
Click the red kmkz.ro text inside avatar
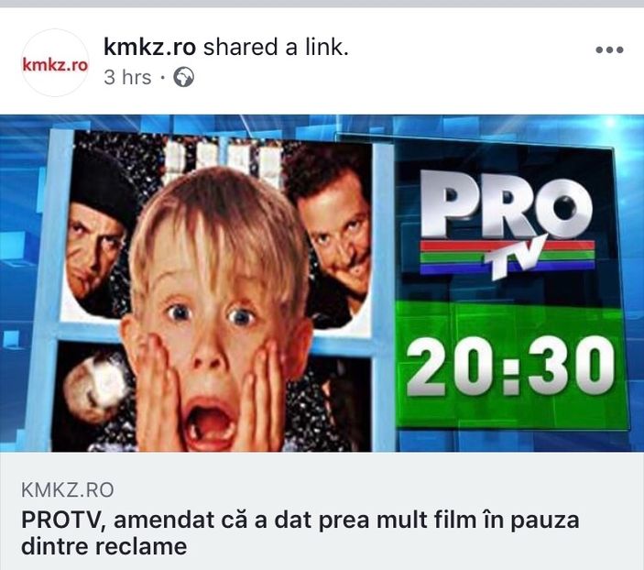tap(55, 64)
